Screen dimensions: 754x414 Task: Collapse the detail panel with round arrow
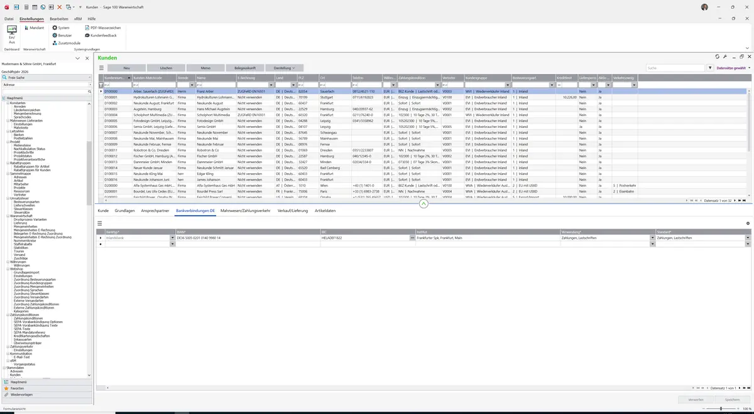click(x=423, y=204)
